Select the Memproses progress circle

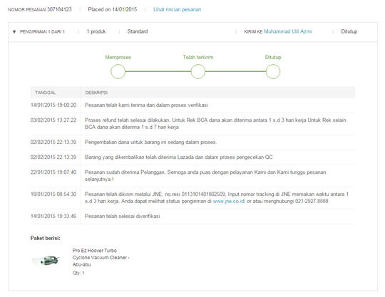pyautogui.click(x=118, y=72)
